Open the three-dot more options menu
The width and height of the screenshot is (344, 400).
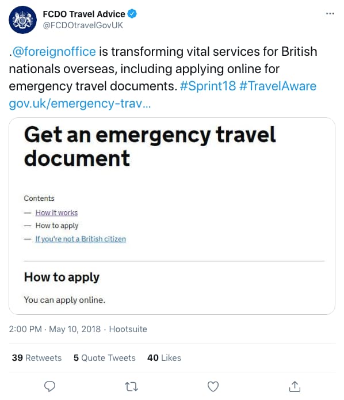pos(330,13)
